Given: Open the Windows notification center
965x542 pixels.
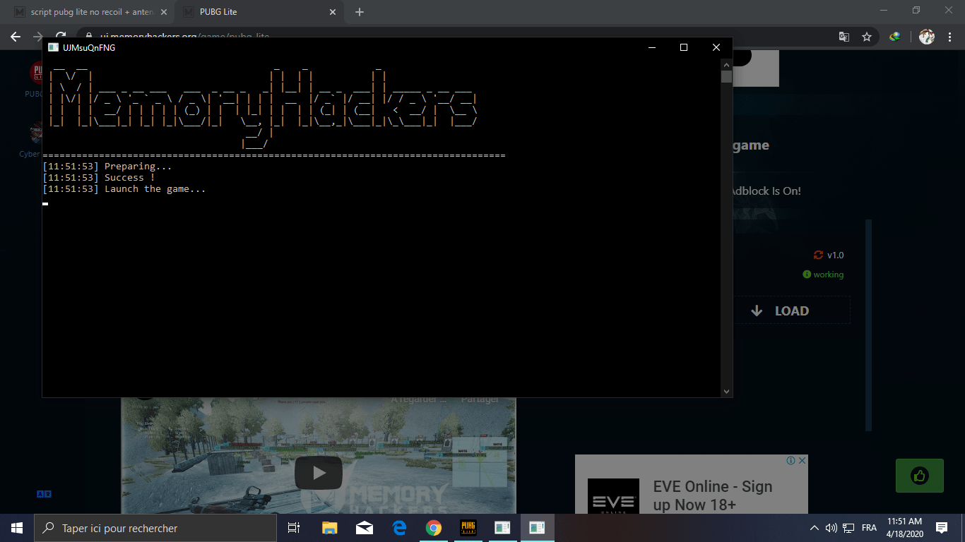Looking at the screenshot, I should (x=942, y=528).
